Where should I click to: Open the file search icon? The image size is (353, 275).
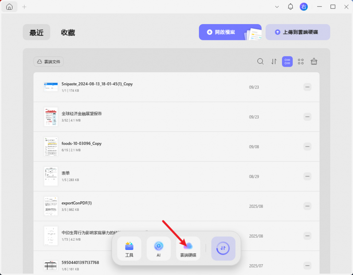(260, 61)
